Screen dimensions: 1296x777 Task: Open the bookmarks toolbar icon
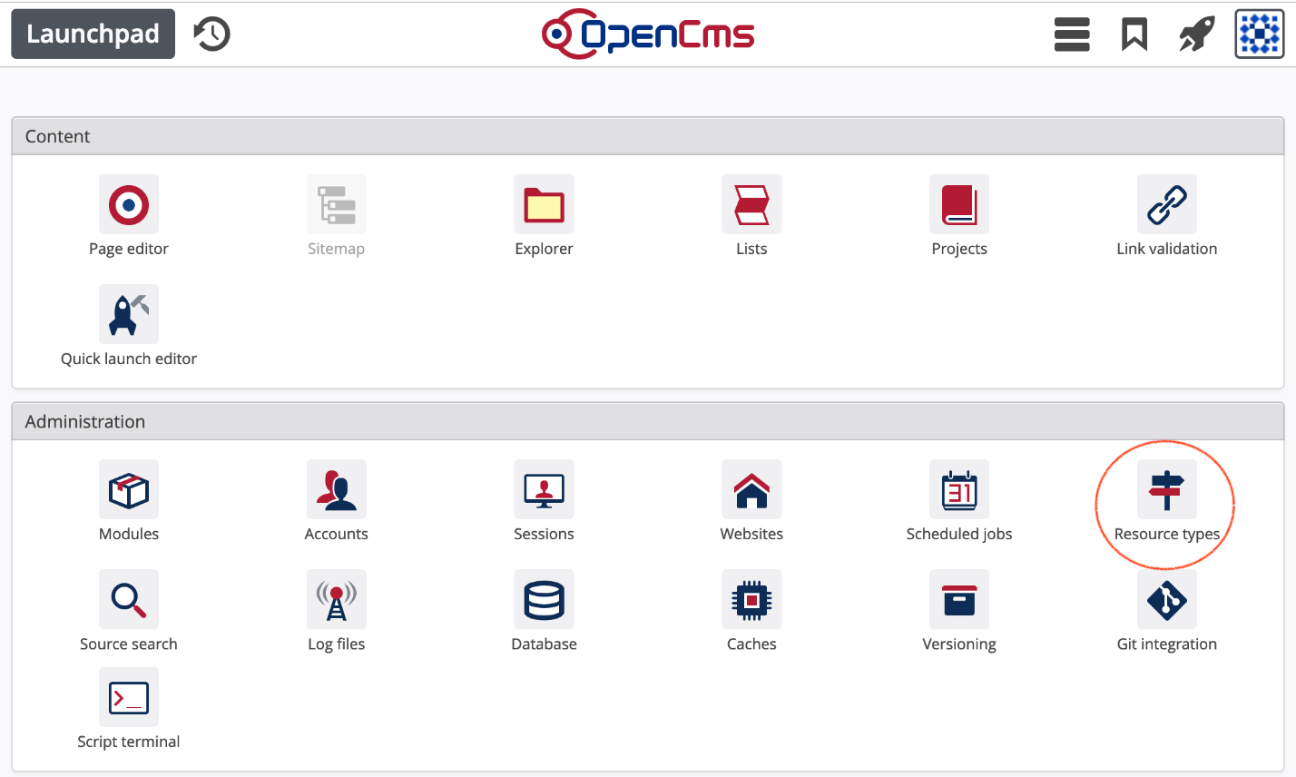click(1134, 35)
